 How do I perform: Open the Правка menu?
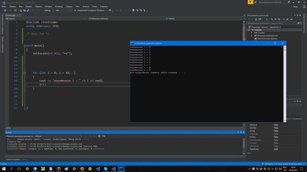coord(12,6)
